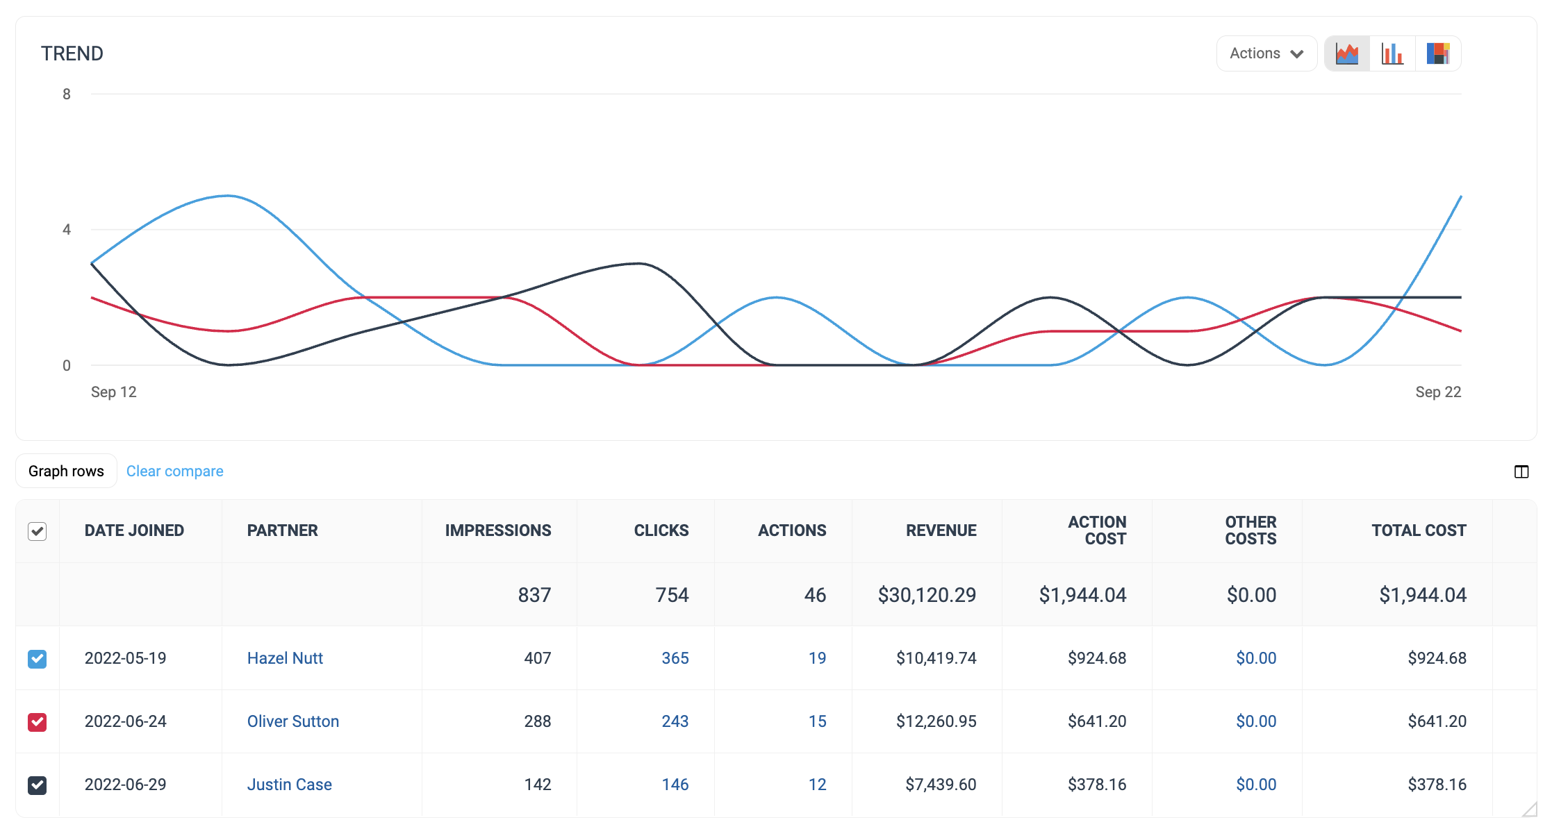Click the Clear compare link
This screenshot has height=829, width=1552.
click(175, 471)
